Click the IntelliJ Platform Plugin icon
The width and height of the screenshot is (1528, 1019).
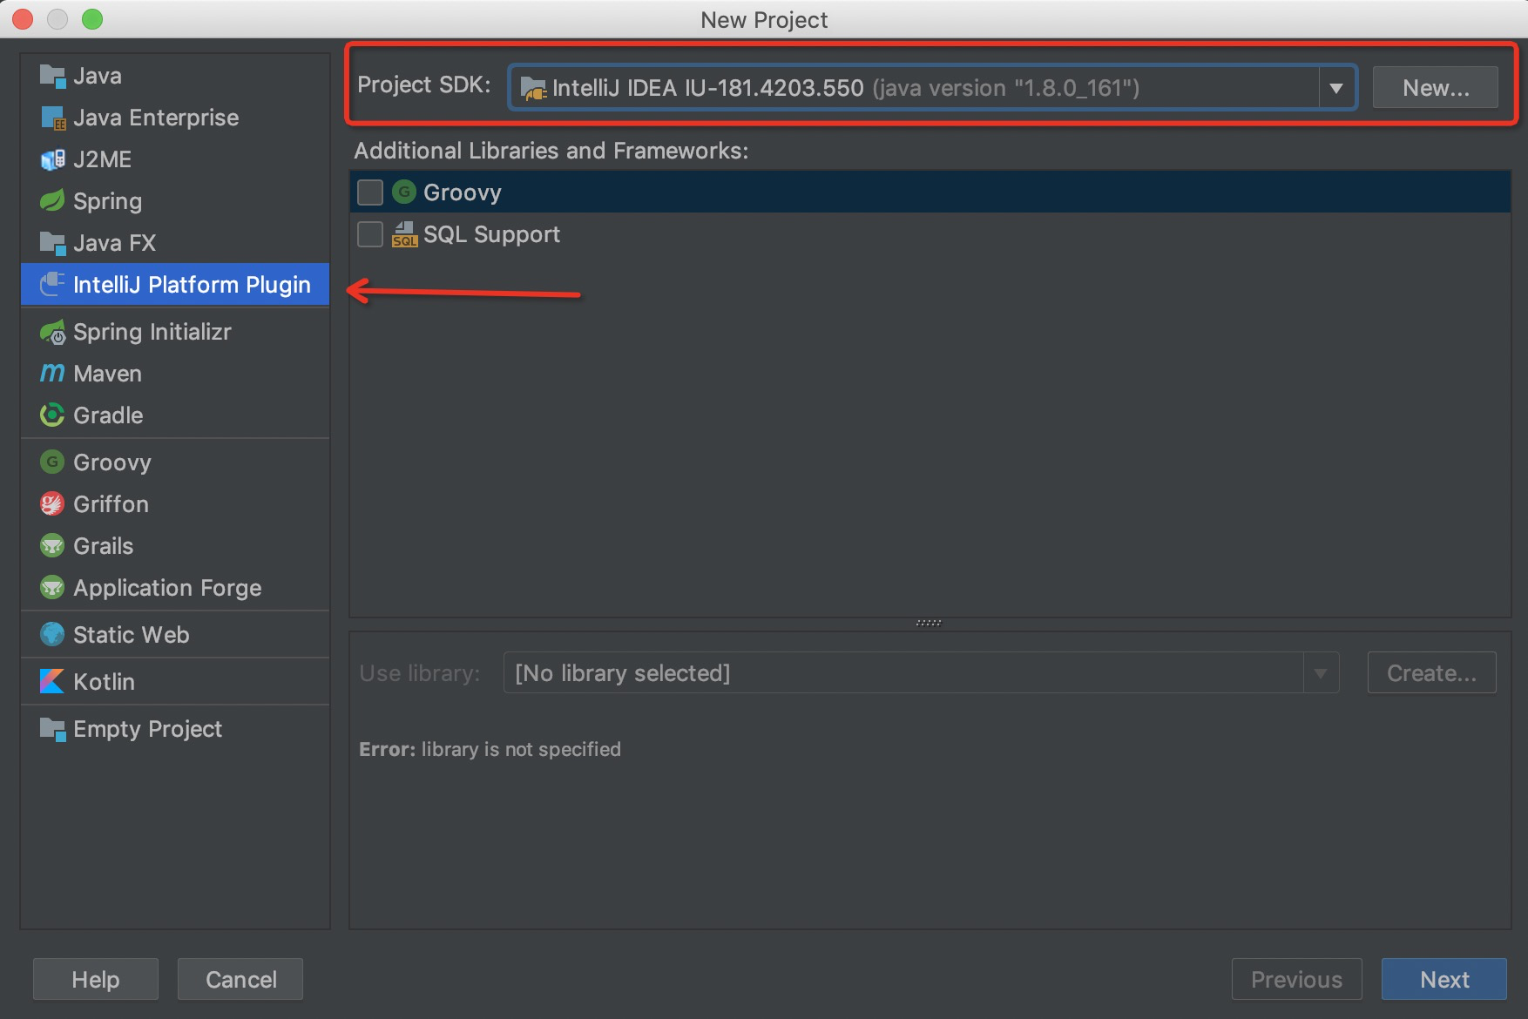pos(52,285)
